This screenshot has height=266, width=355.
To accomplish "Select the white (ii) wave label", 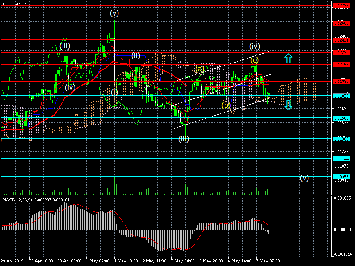I will point(135,55).
